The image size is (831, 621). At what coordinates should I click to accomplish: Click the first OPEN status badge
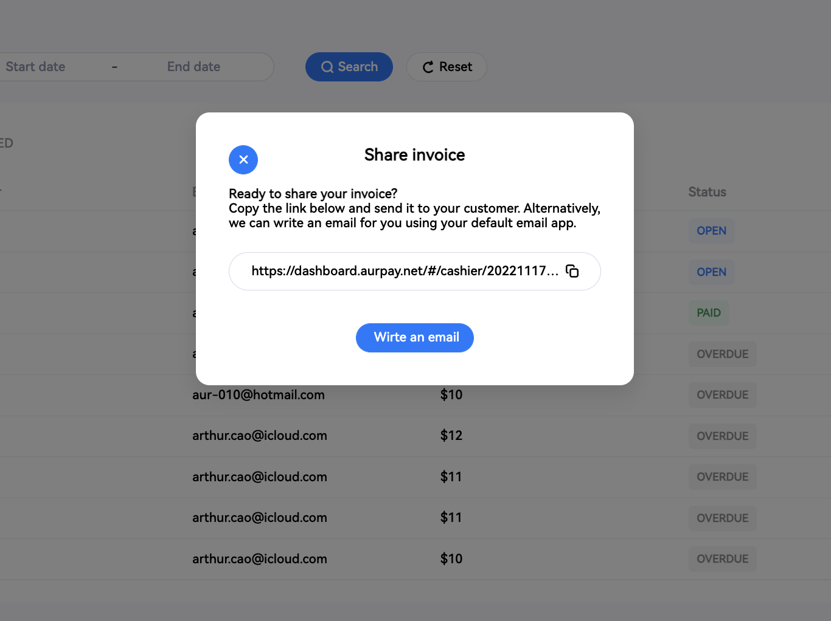[711, 231]
